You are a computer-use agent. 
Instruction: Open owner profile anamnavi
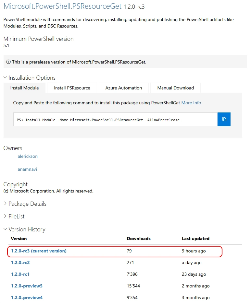coord(27,169)
